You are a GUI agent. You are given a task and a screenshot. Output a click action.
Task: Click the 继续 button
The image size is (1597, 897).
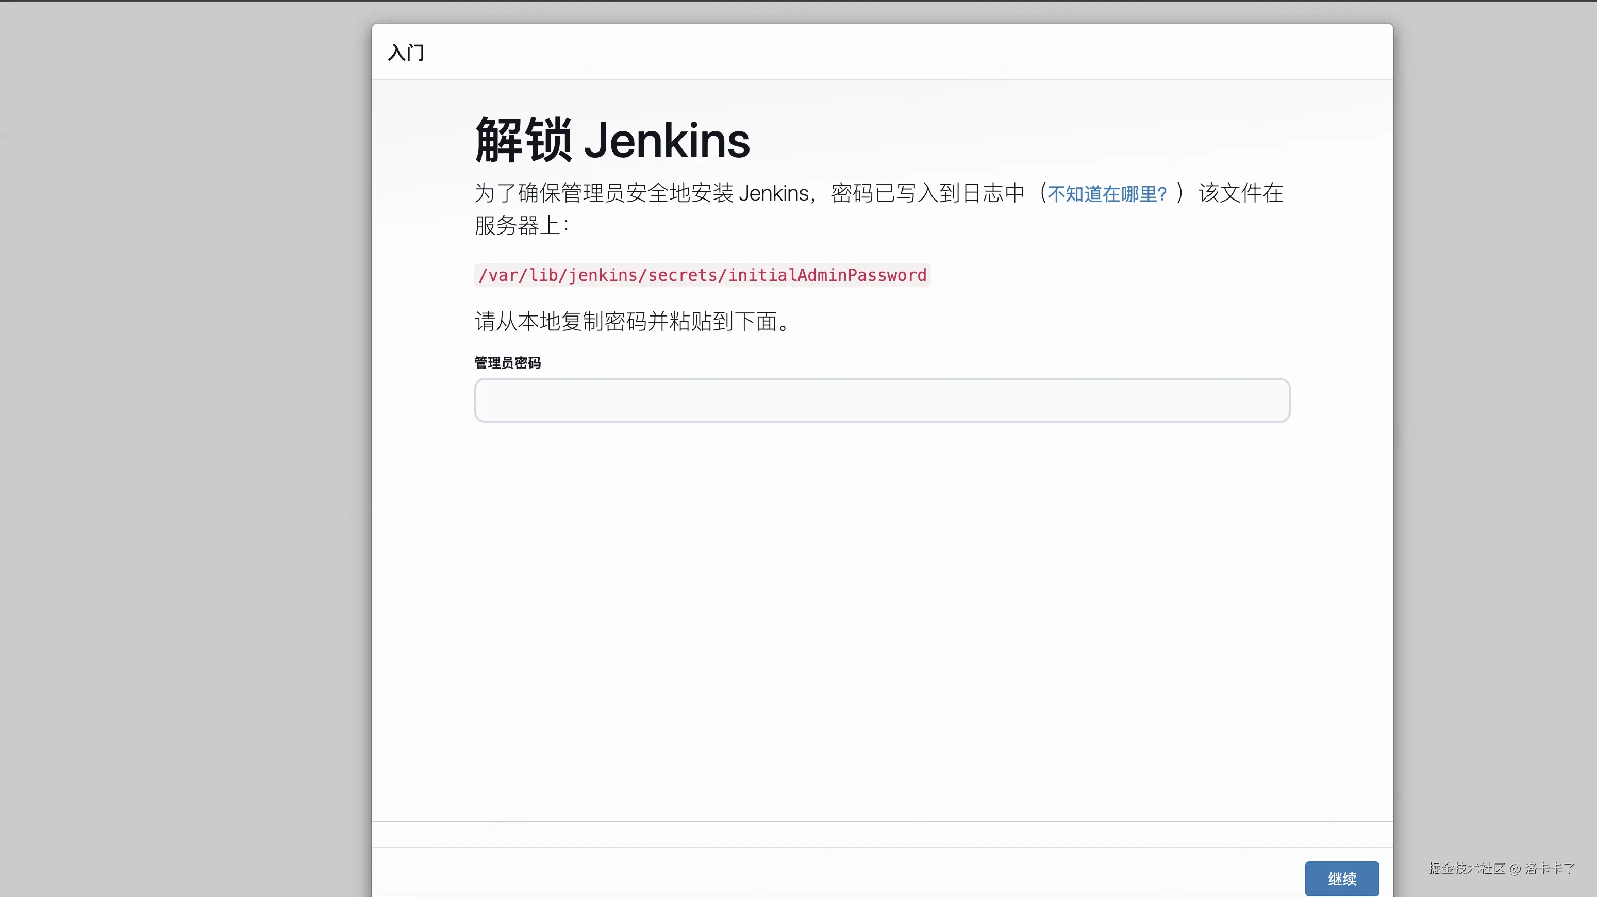pos(1342,878)
